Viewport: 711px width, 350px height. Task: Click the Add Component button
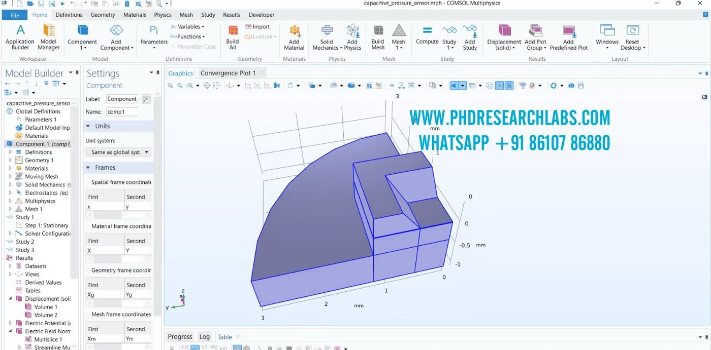coord(116,37)
